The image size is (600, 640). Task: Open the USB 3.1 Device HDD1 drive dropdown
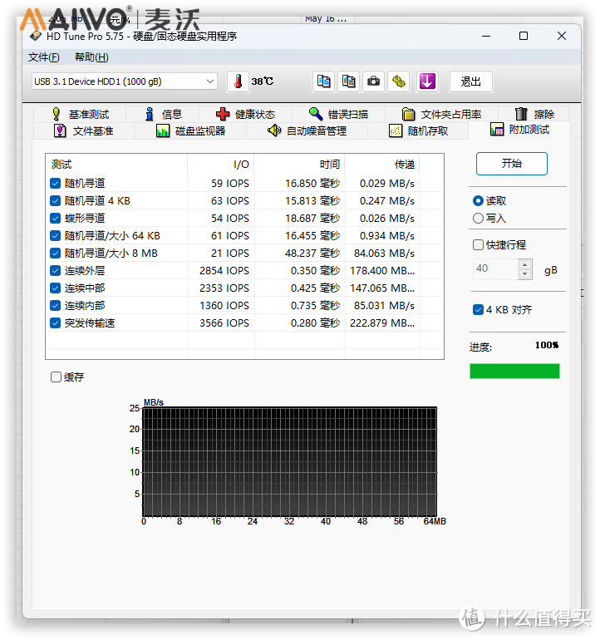[124, 81]
